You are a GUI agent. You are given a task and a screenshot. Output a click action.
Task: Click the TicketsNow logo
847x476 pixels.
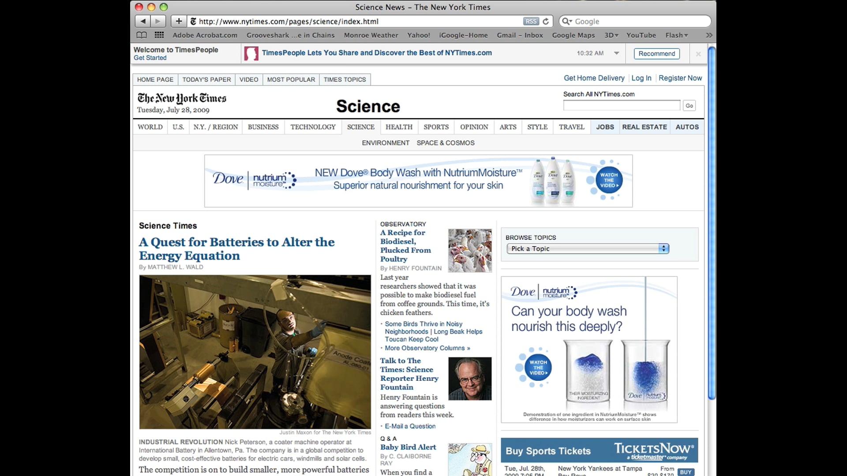pos(654,450)
